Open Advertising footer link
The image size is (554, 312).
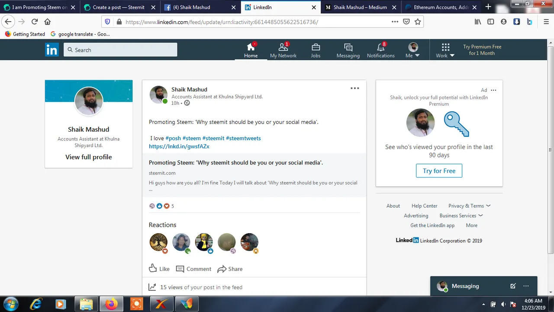416,215
